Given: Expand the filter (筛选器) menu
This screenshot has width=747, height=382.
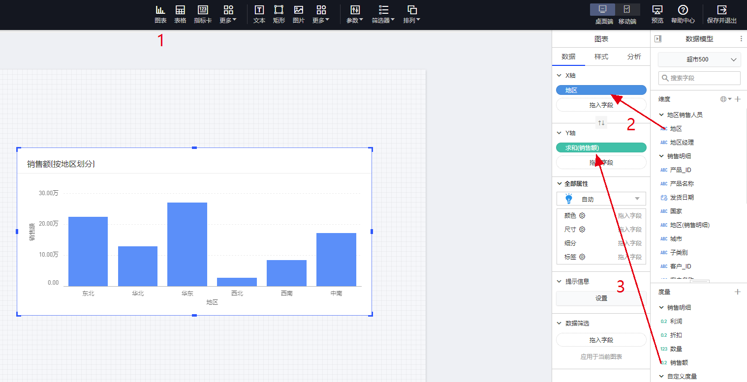Looking at the screenshot, I should pos(383,14).
